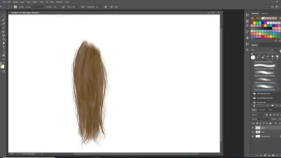Image resolution: width=281 pixels, height=158 pixels.
Task: Lock image pixels brush icon
Action: (260, 123)
